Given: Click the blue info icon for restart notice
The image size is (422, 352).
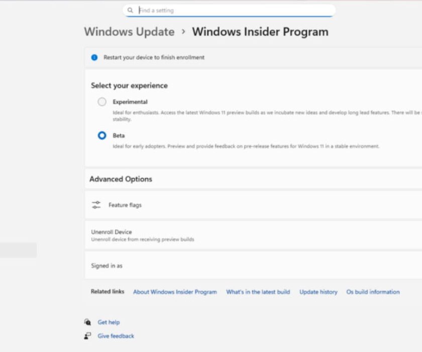Looking at the screenshot, I should 94,57.
